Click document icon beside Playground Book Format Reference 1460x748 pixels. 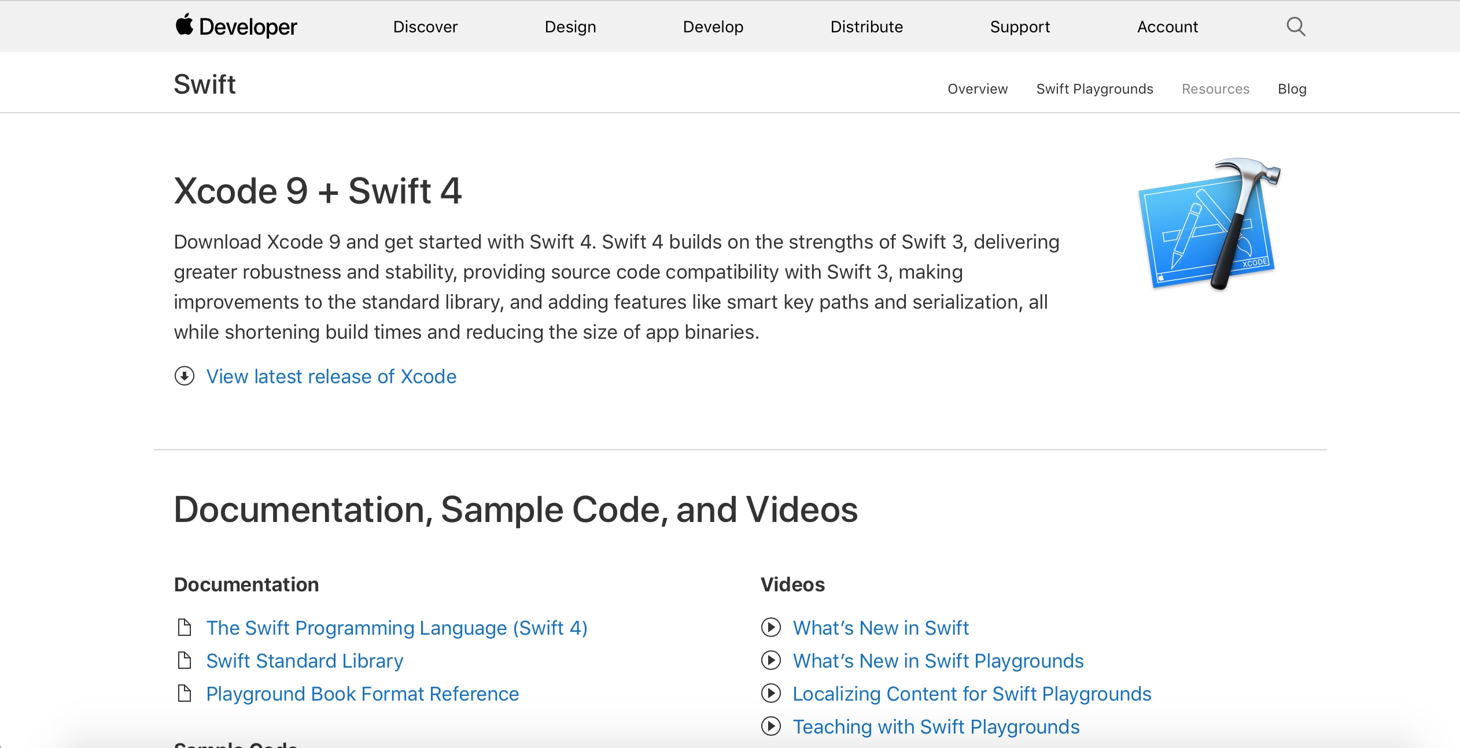(x=185, y=693)
